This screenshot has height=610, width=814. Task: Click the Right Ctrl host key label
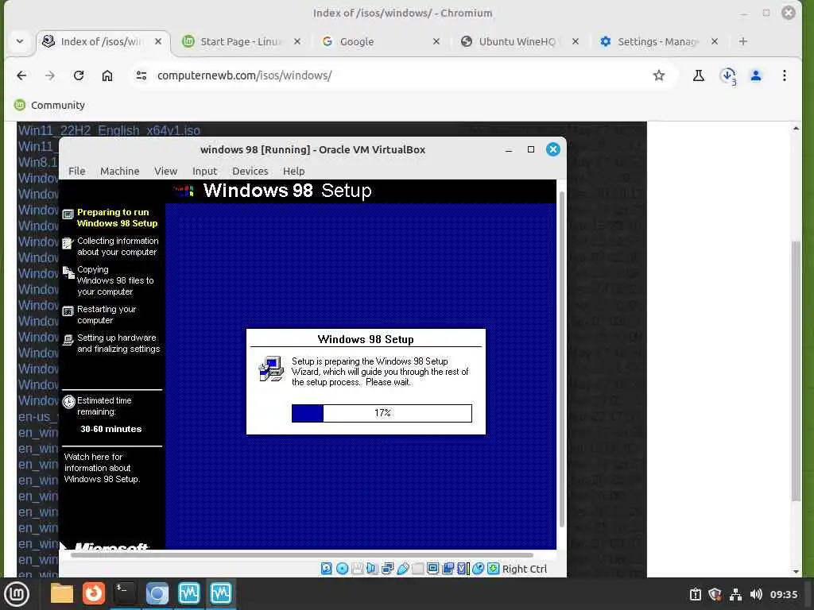(525, 569)
